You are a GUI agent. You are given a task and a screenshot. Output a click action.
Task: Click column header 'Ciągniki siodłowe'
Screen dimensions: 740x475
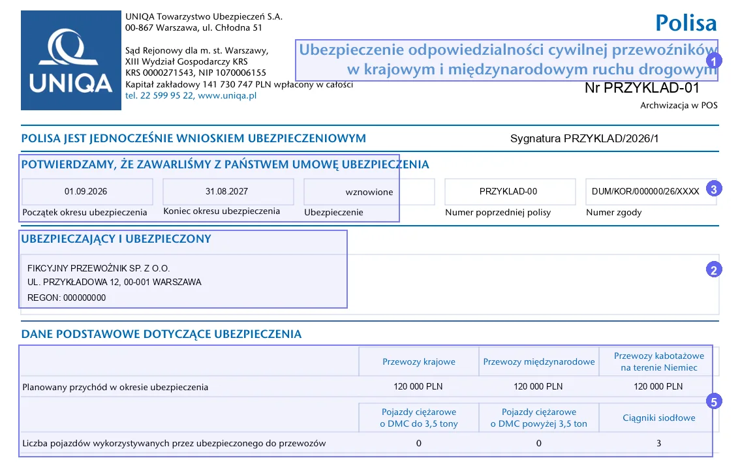coord(659,418)
